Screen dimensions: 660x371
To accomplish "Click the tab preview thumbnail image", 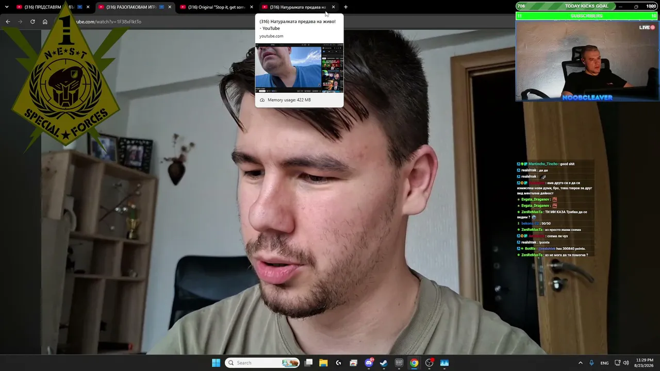I will tap(299, 68).
